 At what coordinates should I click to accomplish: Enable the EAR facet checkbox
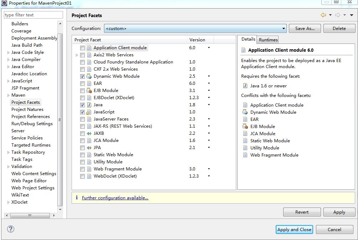(x=82, y=83)
